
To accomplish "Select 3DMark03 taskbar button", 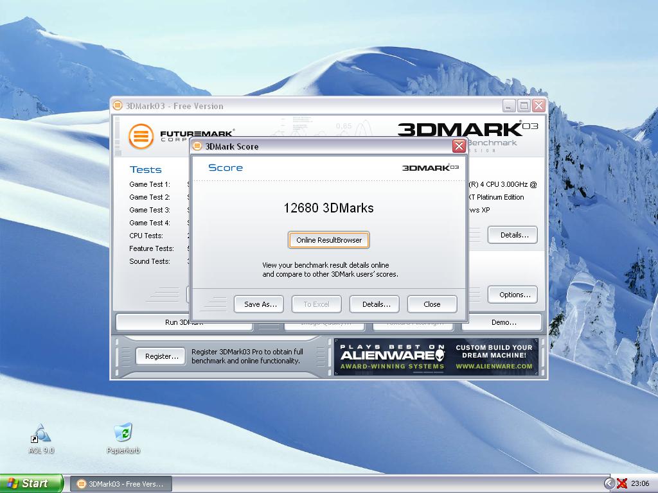I will coord(121,484).
